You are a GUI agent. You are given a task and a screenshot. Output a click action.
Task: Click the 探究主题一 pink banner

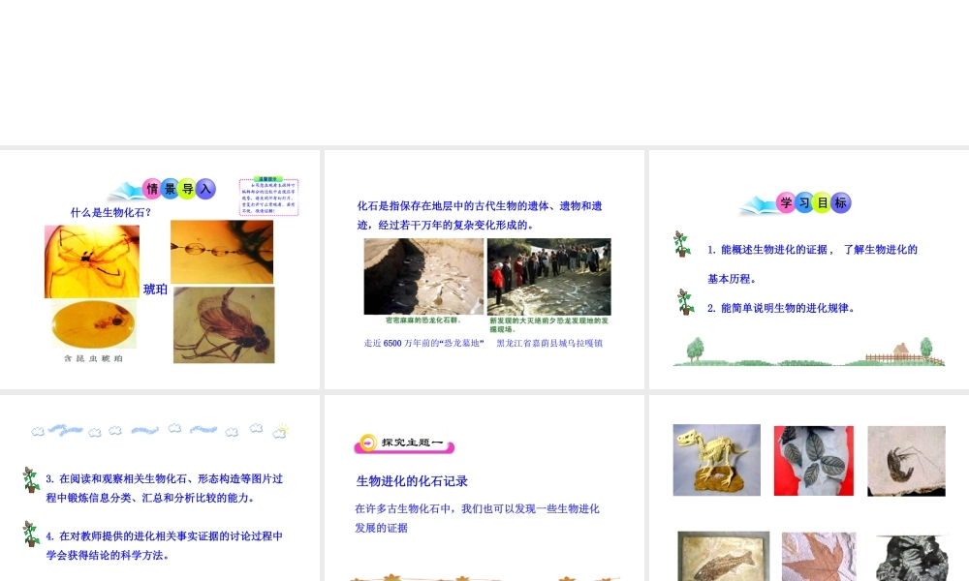point(405,443)
